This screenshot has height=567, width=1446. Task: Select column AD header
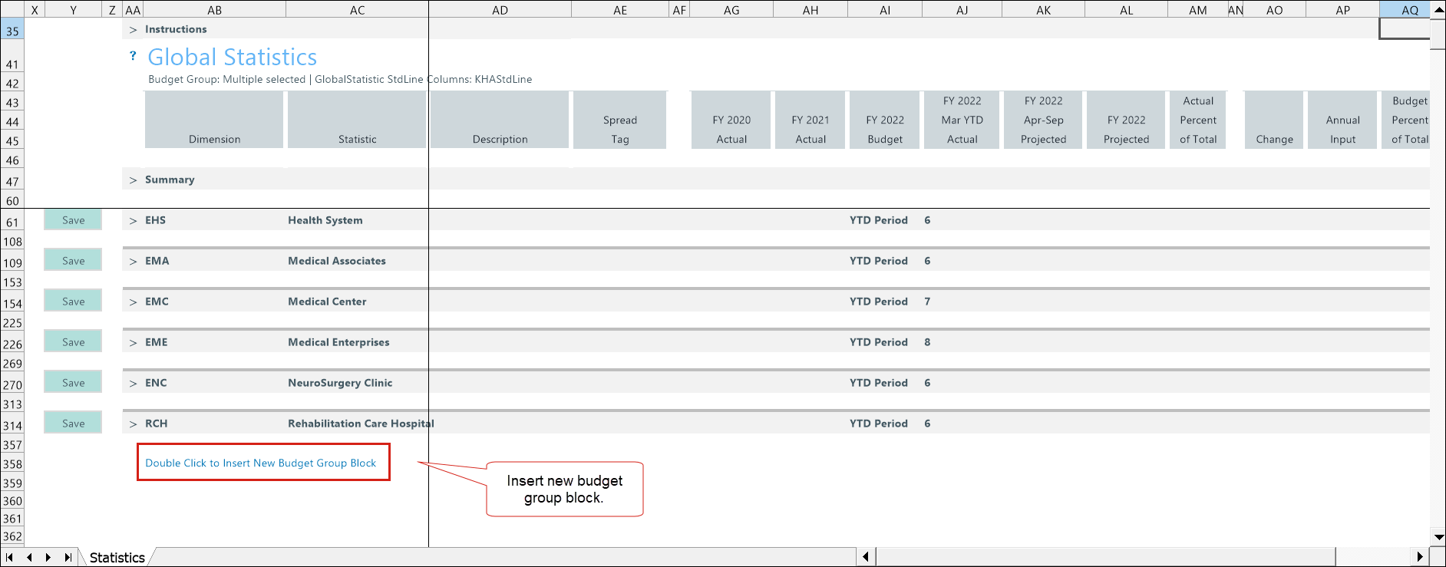[500, 10]
